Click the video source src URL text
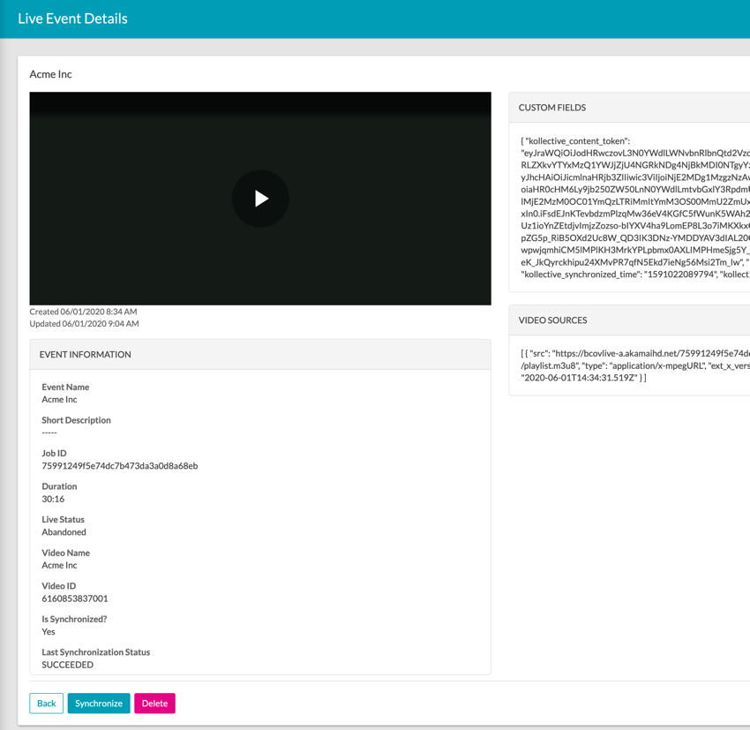 point(635,353)
